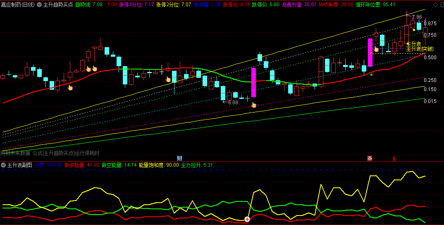The height and width of the screenshot is (225, 444).
Task: Click the red 做多能量: 41.00 readout
Action: [x=82, y=165]
